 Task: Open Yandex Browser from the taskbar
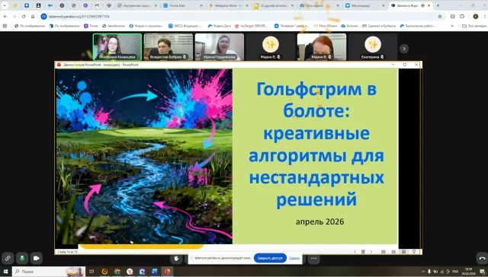[x=130, y=272]
